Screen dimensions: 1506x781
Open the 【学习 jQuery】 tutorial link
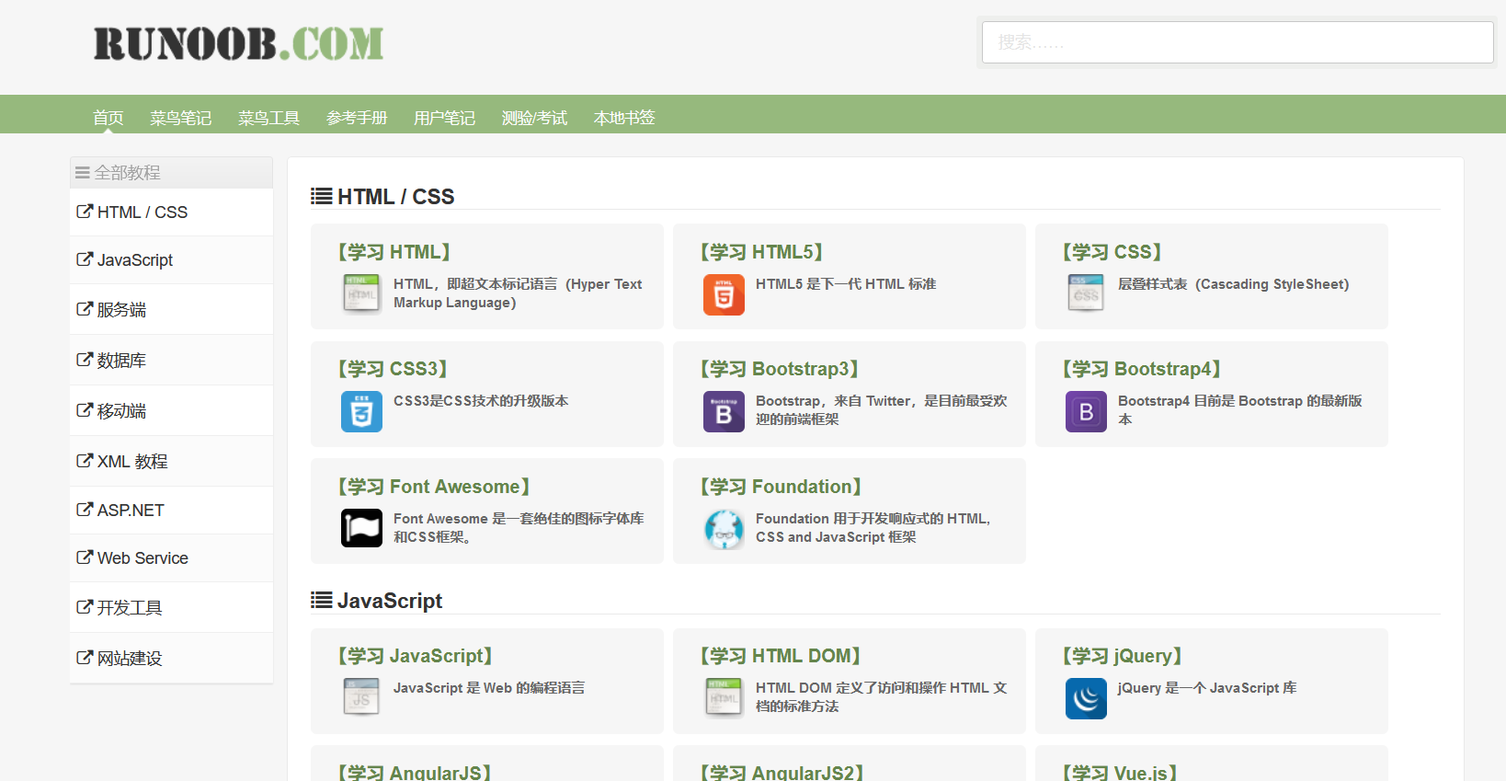pyautogui.click(x=1123, y=656)
